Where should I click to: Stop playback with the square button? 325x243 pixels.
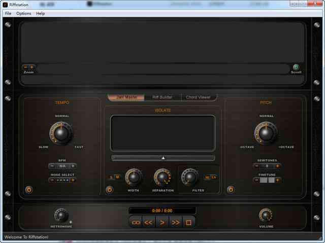click(x=188, y=222)
